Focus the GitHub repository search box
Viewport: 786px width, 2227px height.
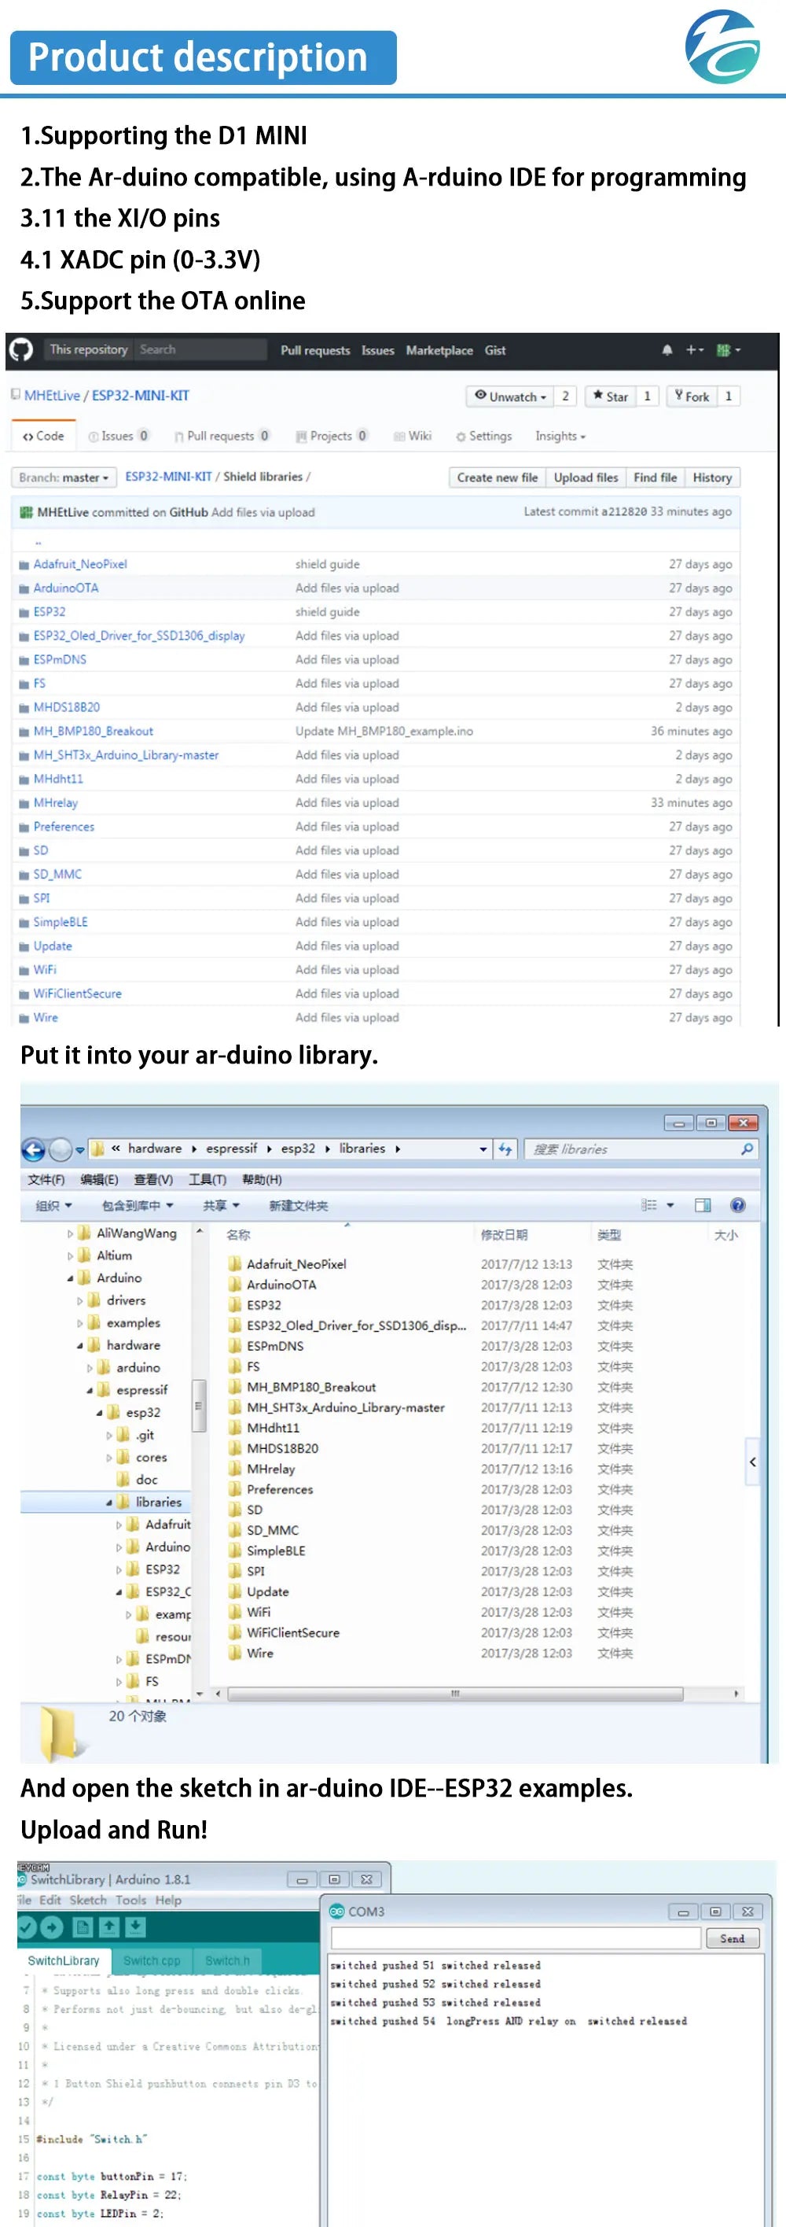pyautogui.click(x=200, y=349)
